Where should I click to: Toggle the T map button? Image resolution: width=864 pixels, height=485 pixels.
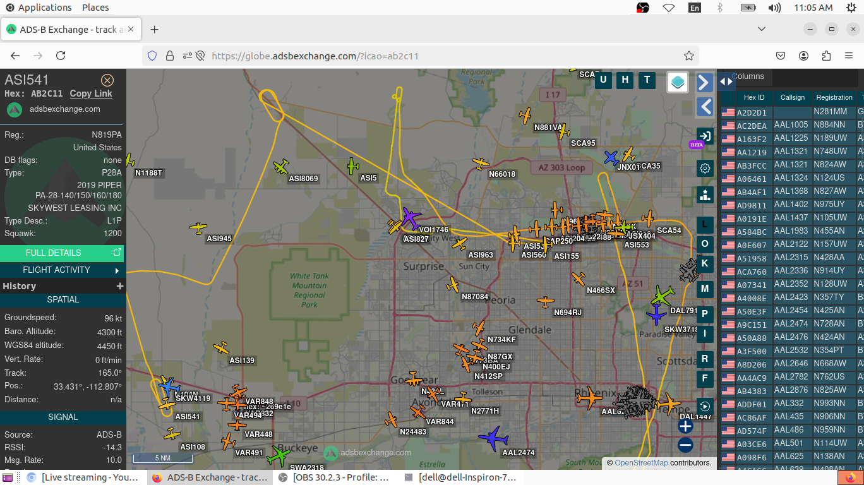pyautogui.click(x=647, y=80)
